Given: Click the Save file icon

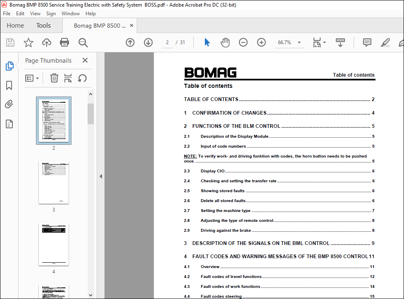Looking at the screenshot, I should [x=10, y=42].
